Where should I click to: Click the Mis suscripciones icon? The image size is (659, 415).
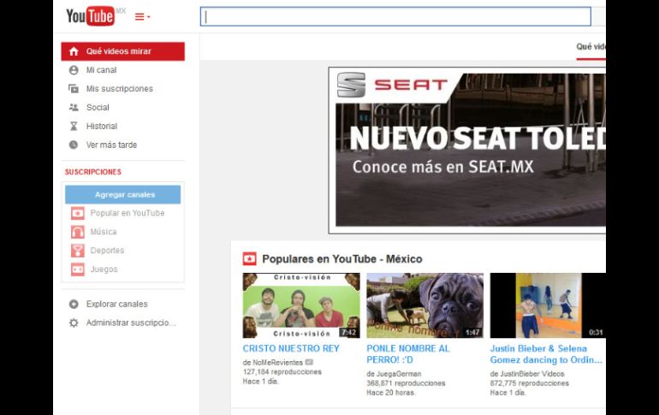(74, 89)
